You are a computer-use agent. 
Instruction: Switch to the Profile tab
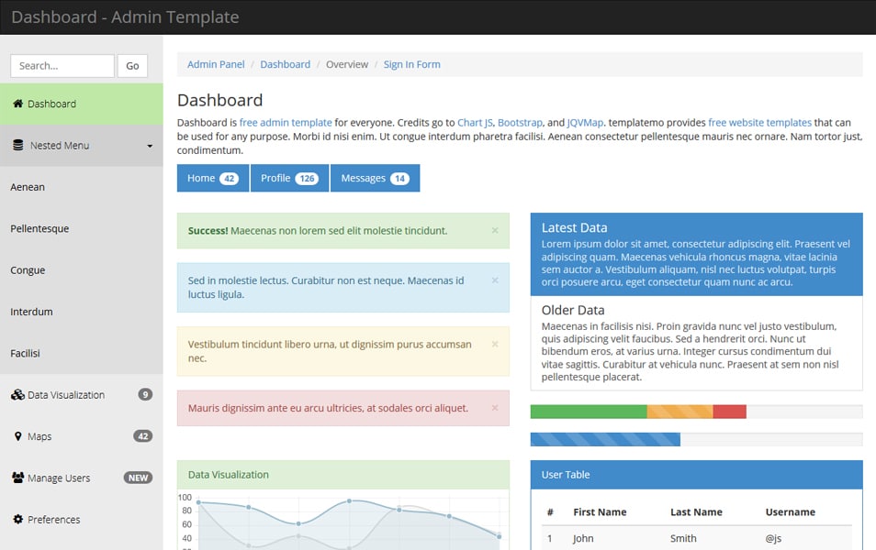[x=290, y=178]
